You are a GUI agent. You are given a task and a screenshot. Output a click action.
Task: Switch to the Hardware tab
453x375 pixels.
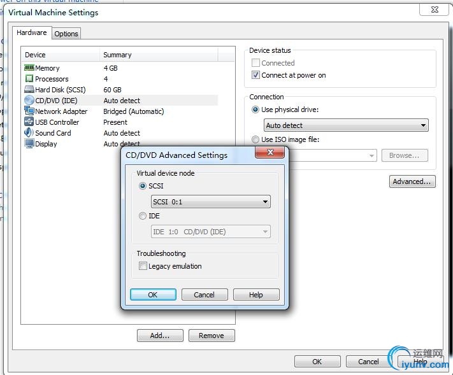coord(31,32)
